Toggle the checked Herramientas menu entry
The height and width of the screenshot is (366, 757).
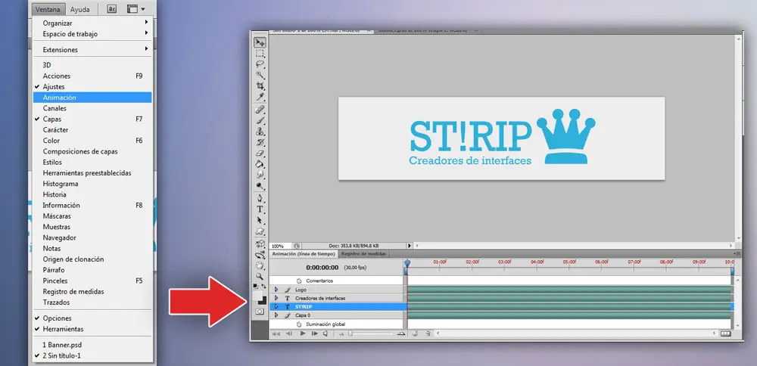click(92, 329)
